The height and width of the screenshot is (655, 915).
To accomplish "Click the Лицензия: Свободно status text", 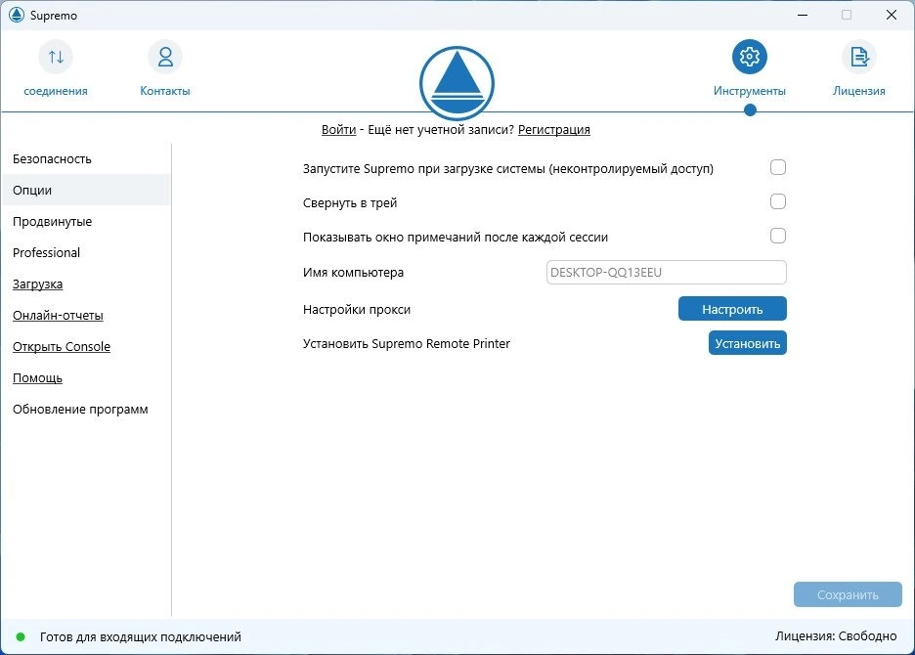I will (x=836, y=636).
